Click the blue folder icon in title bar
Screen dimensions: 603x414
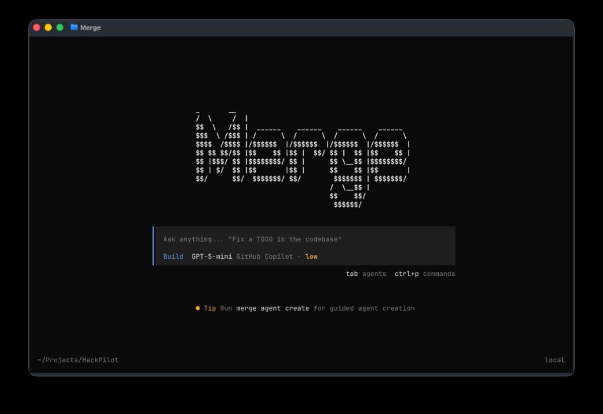tap(74, 27)
